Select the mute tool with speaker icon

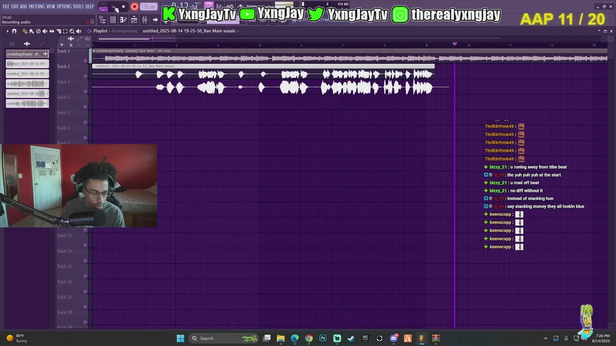(x=45, y=31)
